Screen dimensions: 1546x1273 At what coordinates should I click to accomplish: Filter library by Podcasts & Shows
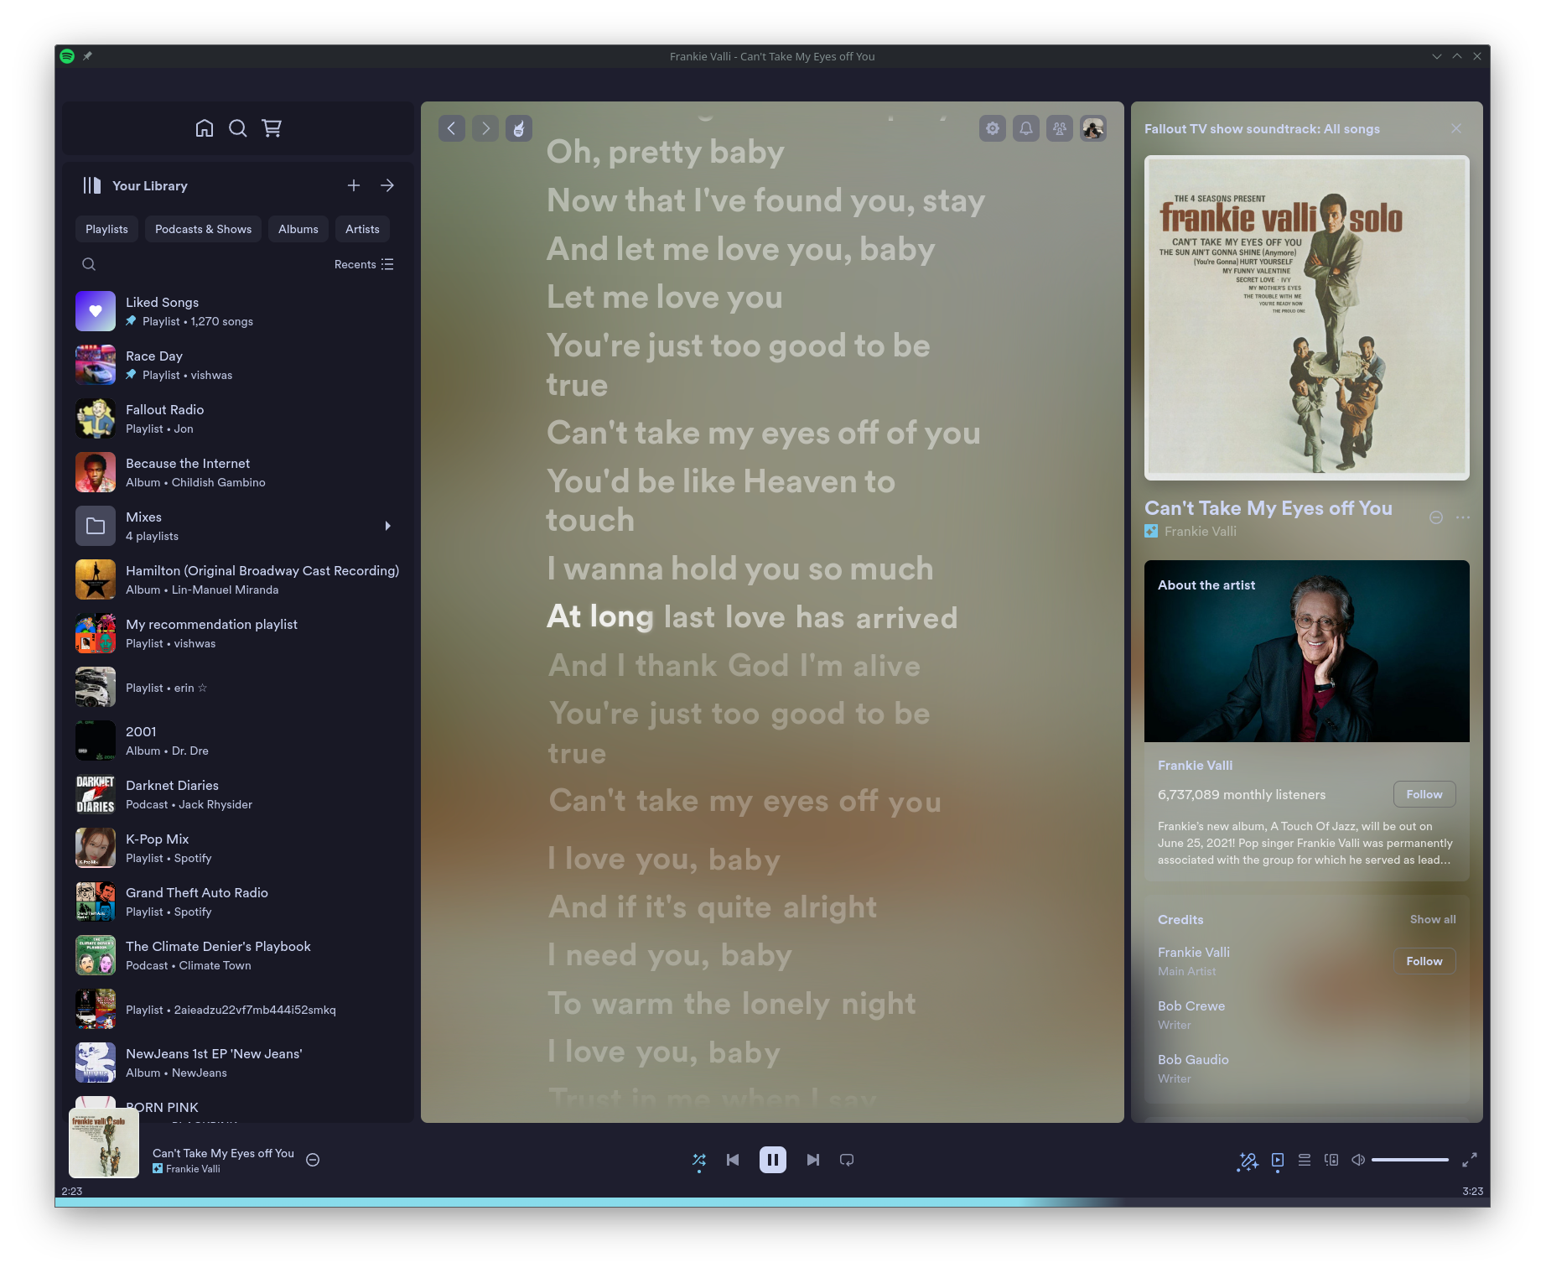203,229
